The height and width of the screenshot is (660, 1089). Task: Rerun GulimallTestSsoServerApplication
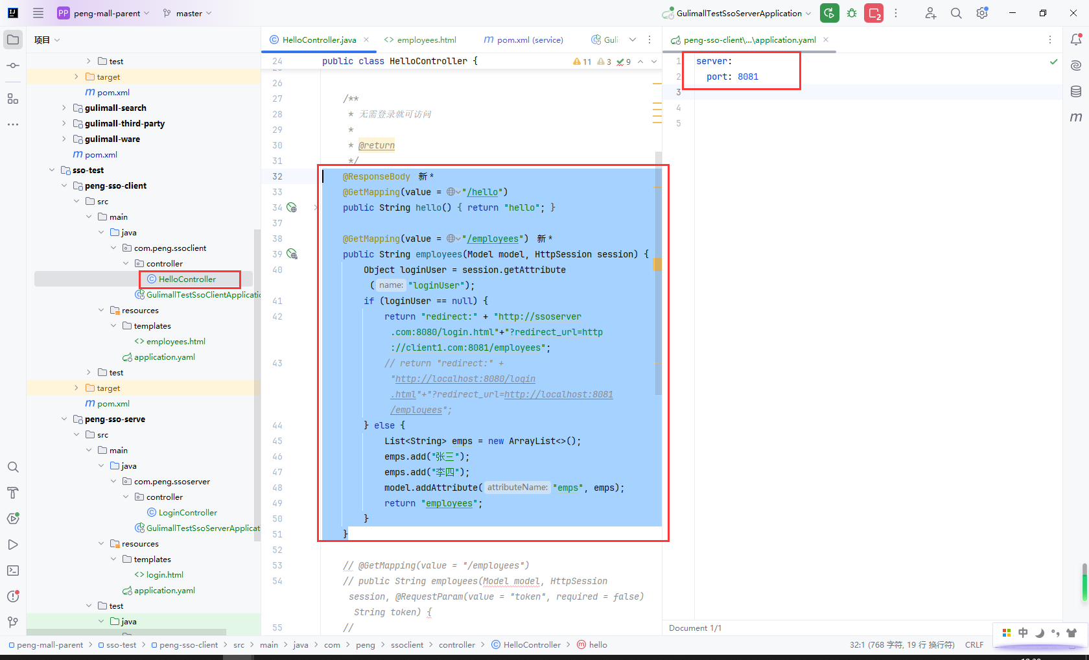pos(830,13)
